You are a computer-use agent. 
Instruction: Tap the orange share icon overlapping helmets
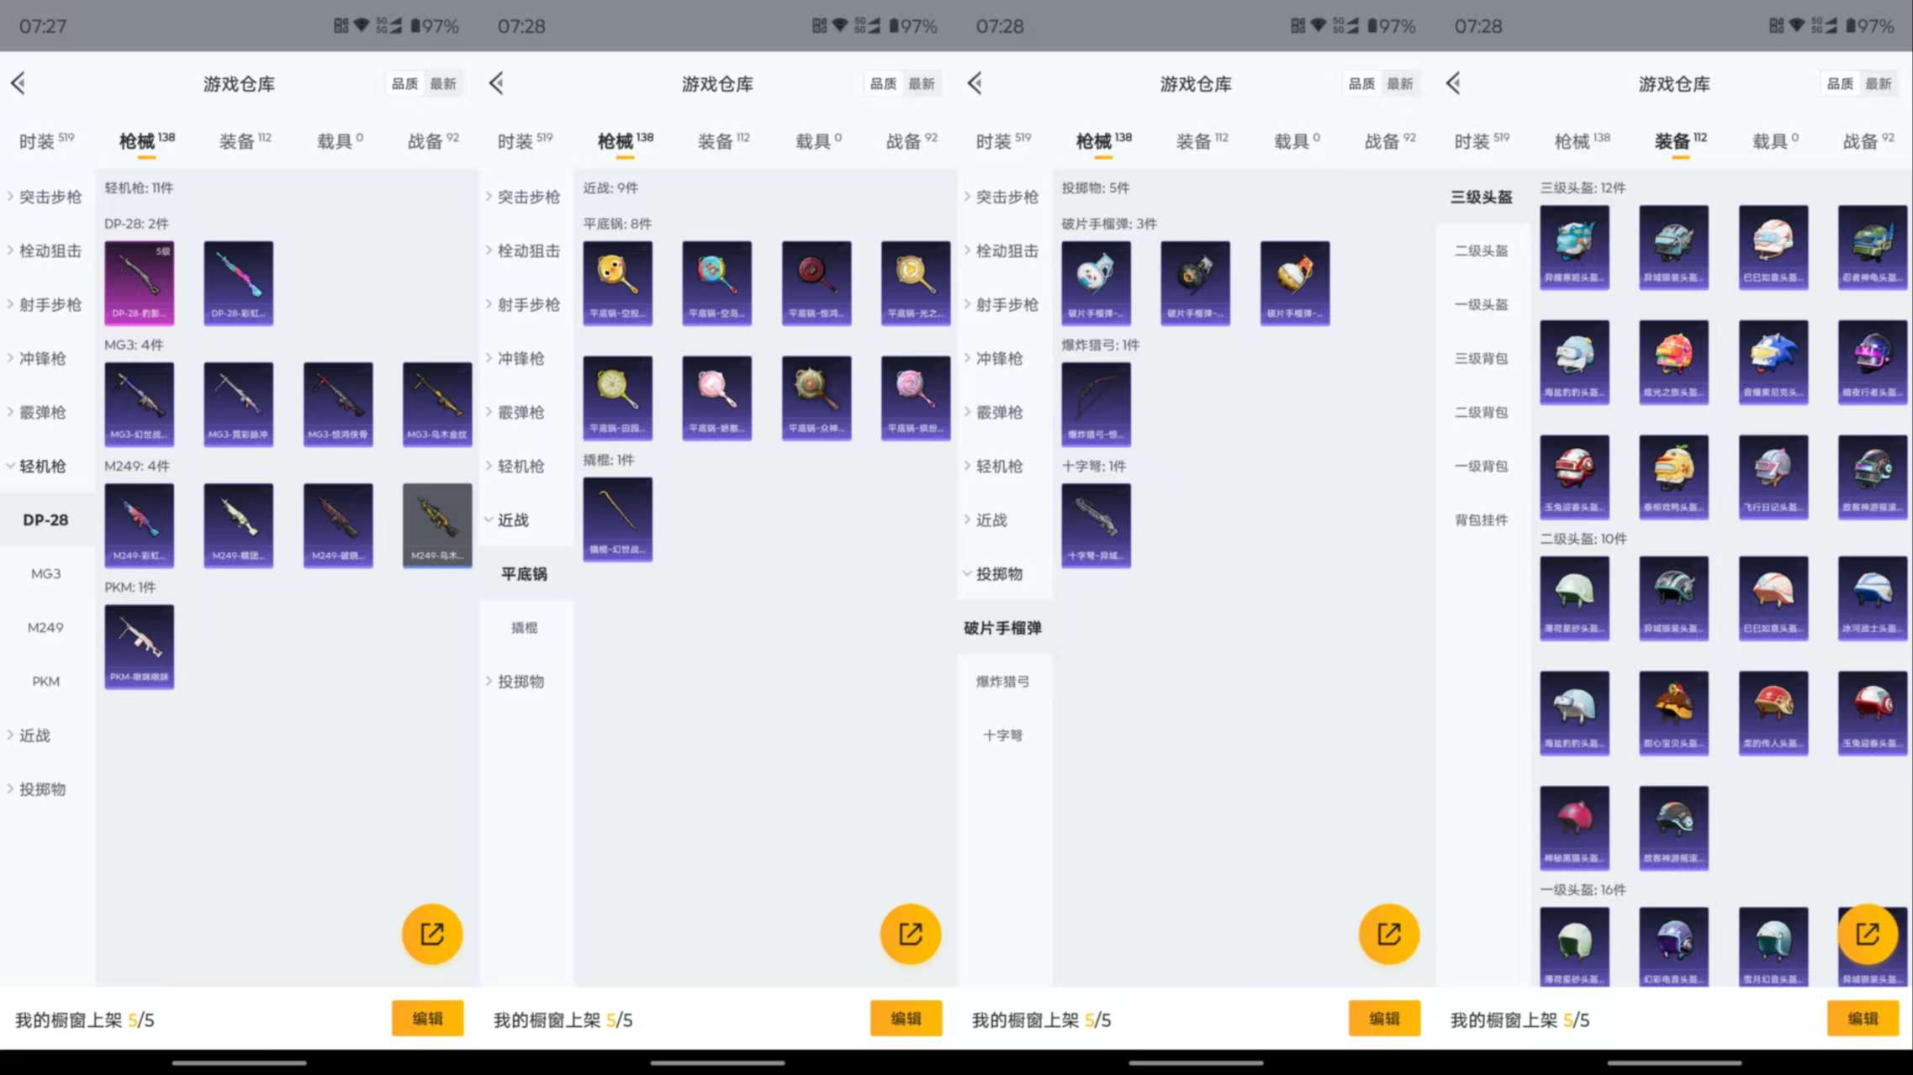(1867, 934)
